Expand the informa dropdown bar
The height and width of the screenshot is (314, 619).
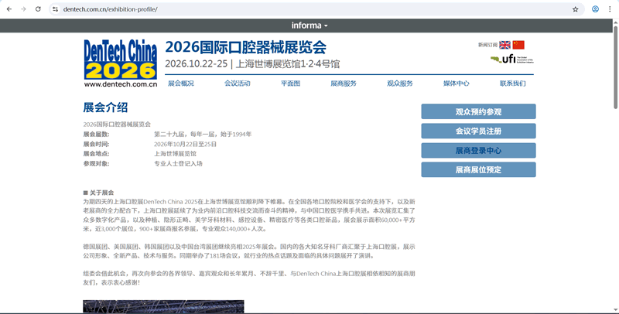(309, 26)
